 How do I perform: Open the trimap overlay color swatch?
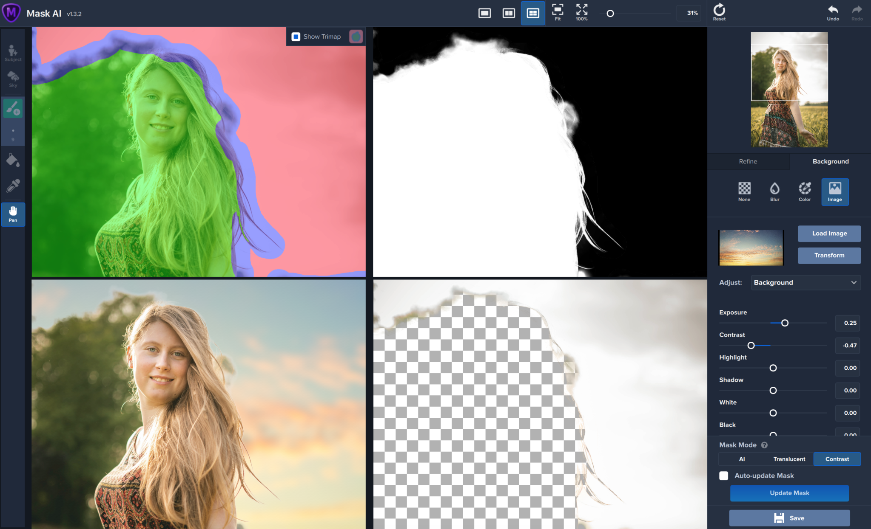tap(356, 37)
